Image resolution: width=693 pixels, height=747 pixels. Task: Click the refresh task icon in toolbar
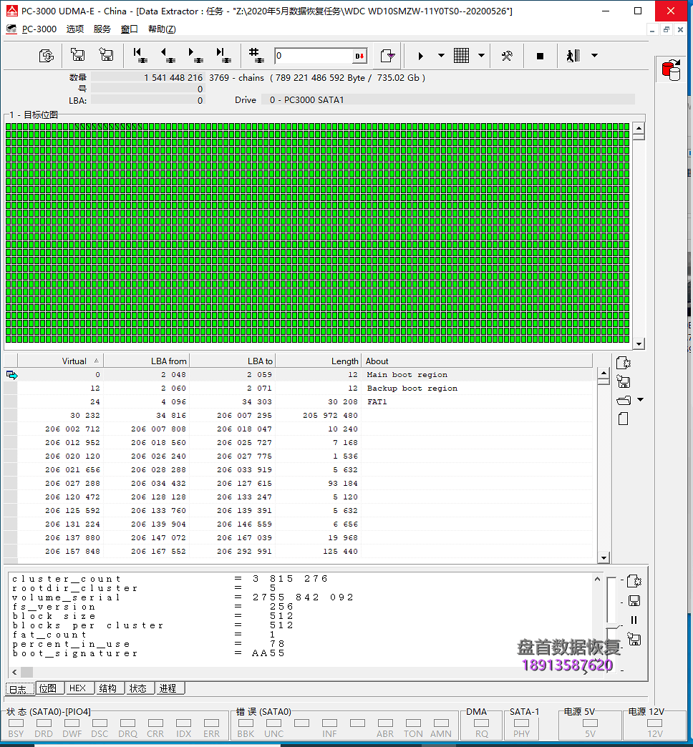pyautogui.click(x=47, y=56)
